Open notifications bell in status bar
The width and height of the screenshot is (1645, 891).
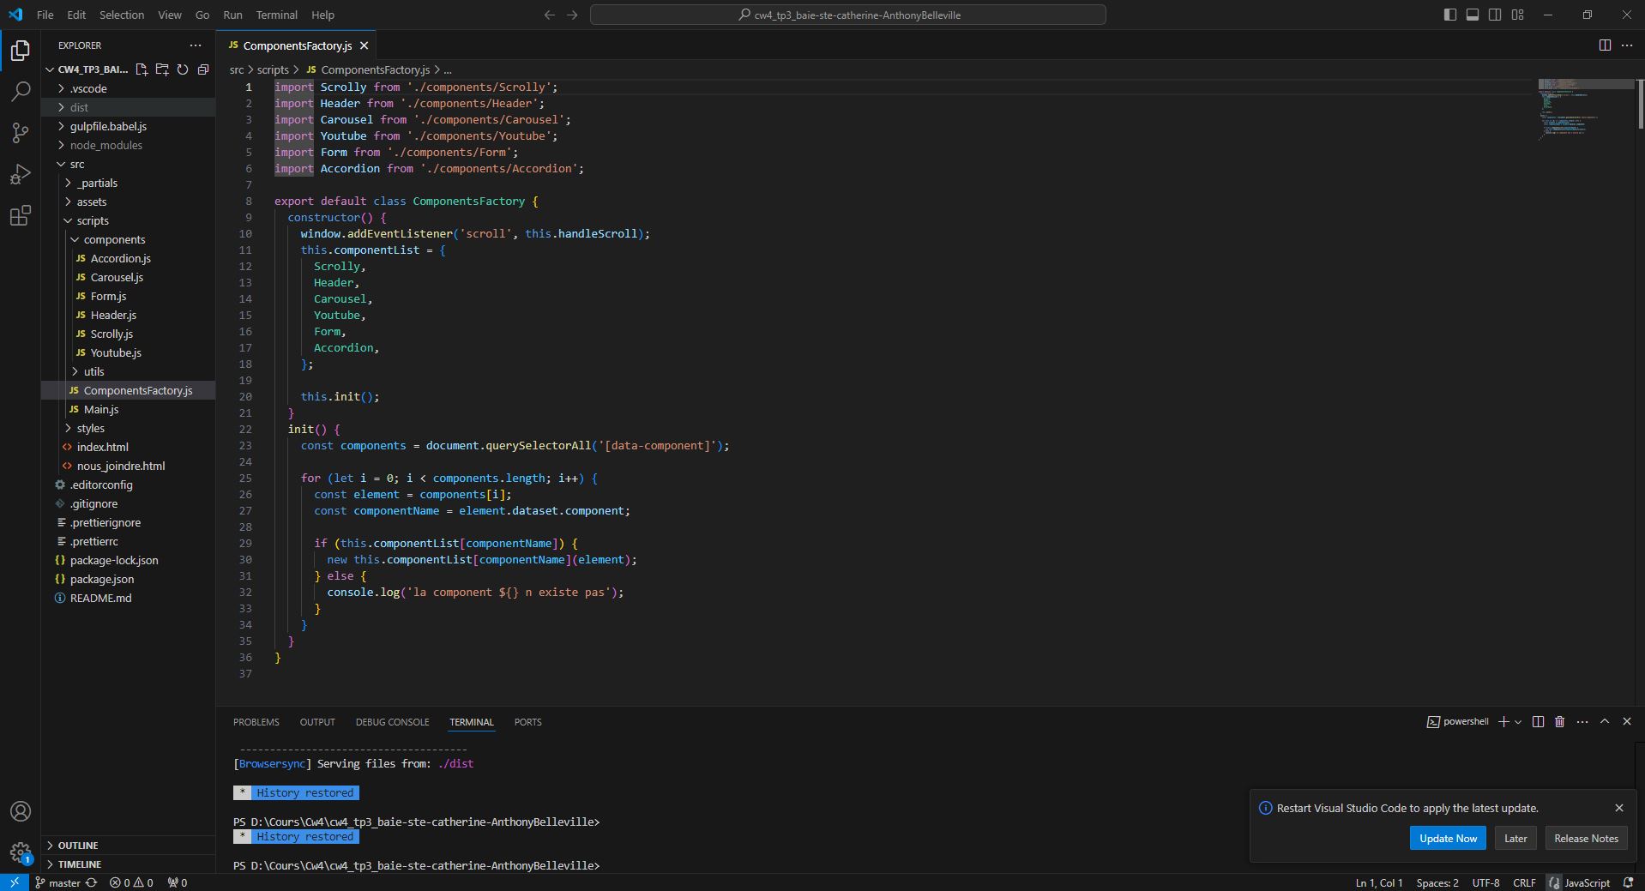click(x=1629, y=882)
